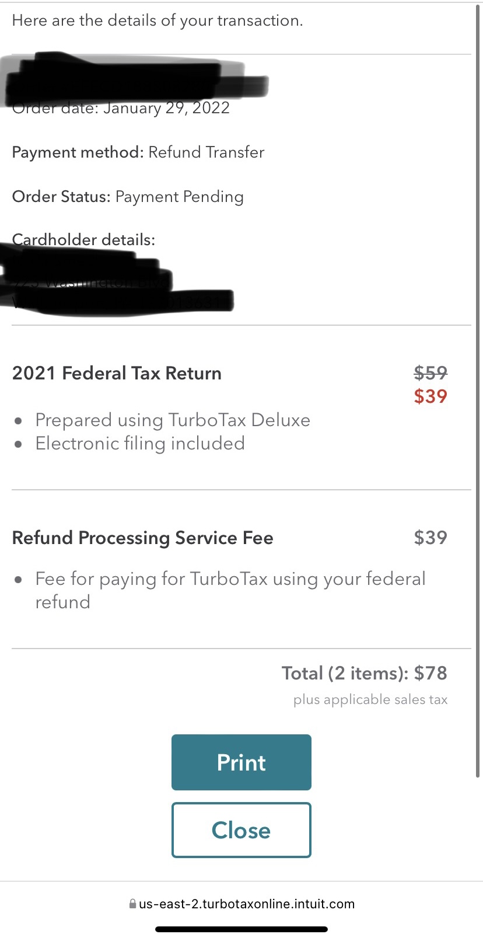
Task: Click the 2021 Federal Tax Return heading
Action: tap(117, 373)
